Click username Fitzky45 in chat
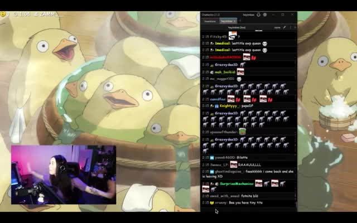This screenshot has height=223, width=357. coord(218,37)
